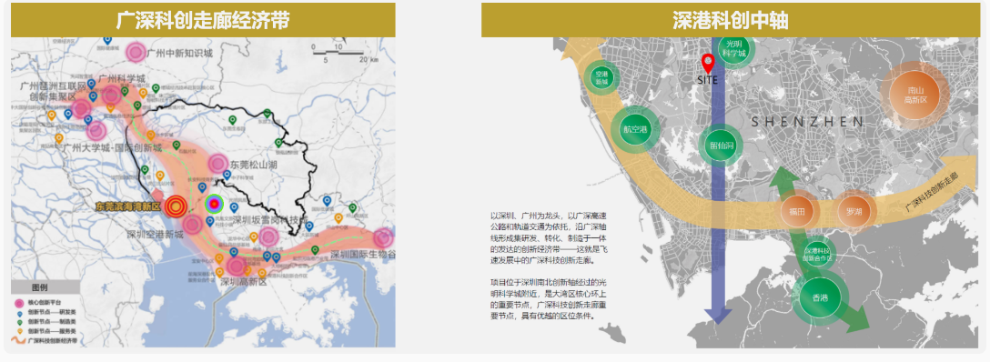The width and height of the screenshot is (990, 362).
Task: Click the 核心创新平台 legend text
Action: (x=45, y=304)
